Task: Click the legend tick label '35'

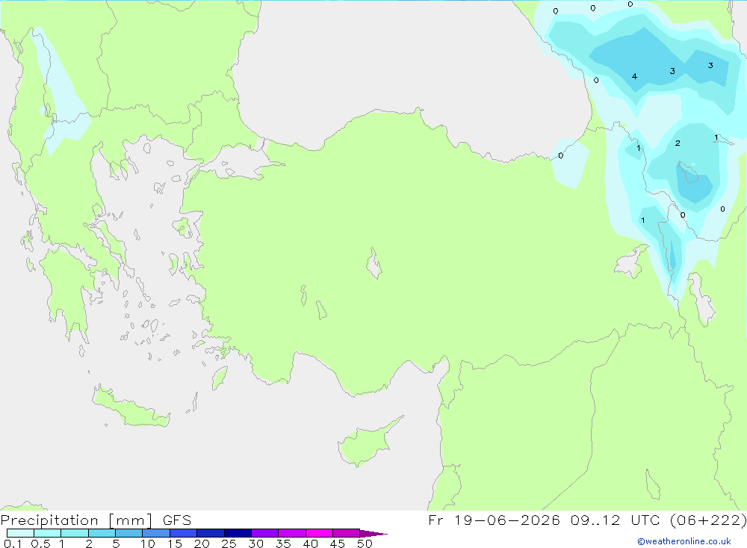Action: [x=283, y=544]
